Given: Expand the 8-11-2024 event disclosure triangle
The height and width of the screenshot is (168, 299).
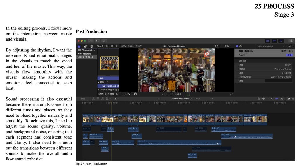Looking at the screenshot, I should pyautogui.click(x=78, y=57).
